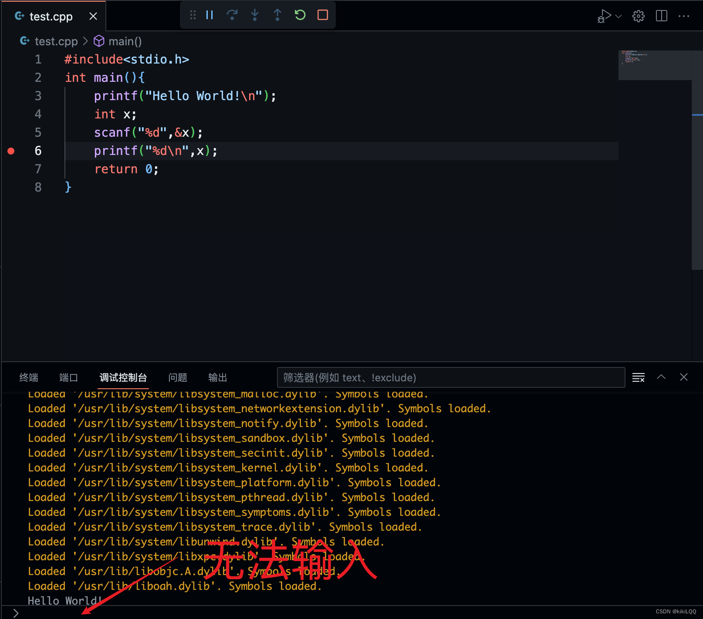Toggle the breakpoint on line 6
The image size is (703, 619).
click(11, 151)
